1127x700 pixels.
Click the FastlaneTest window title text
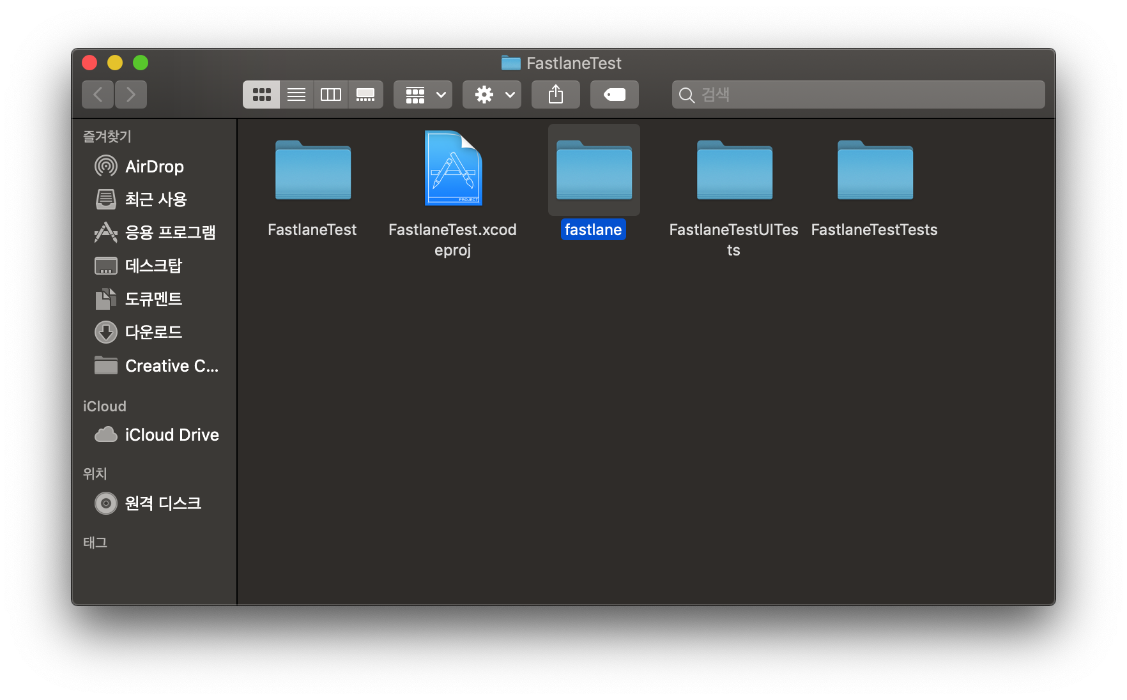tap(574, 63)
